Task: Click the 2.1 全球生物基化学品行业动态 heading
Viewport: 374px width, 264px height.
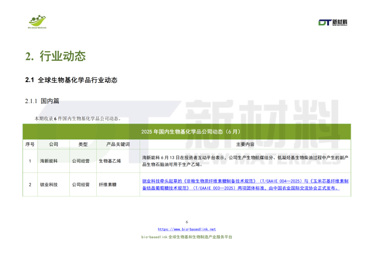Action: coord(71,80)
